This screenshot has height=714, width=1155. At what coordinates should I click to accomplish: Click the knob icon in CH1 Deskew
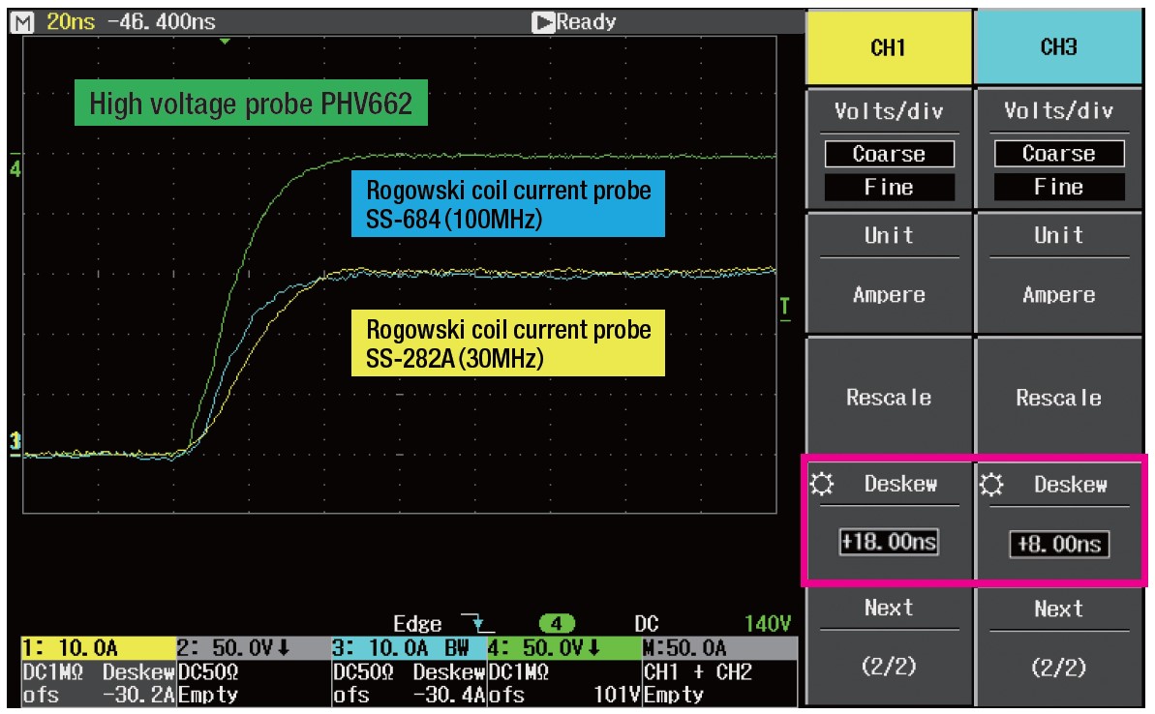[x=822, y=484]
